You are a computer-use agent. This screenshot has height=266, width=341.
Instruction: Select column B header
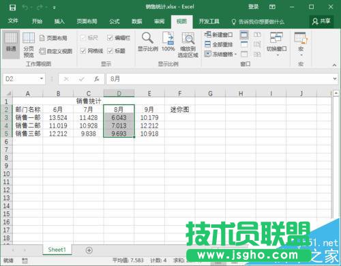[x=58, y=93]
